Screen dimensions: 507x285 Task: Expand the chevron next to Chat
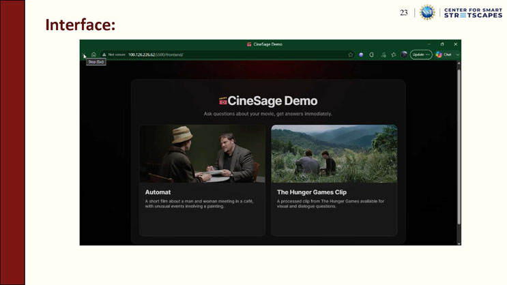pyautogui.click(x=458, y=55)
